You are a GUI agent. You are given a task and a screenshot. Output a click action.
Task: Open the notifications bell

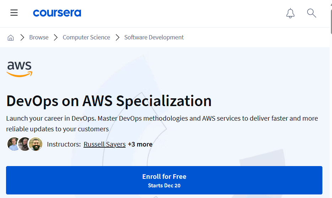(290, 13)
